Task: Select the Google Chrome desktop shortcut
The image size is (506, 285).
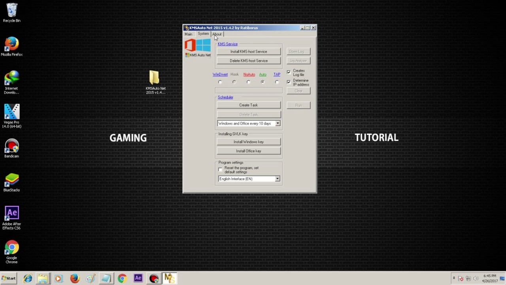Action: tap(11, 252)
